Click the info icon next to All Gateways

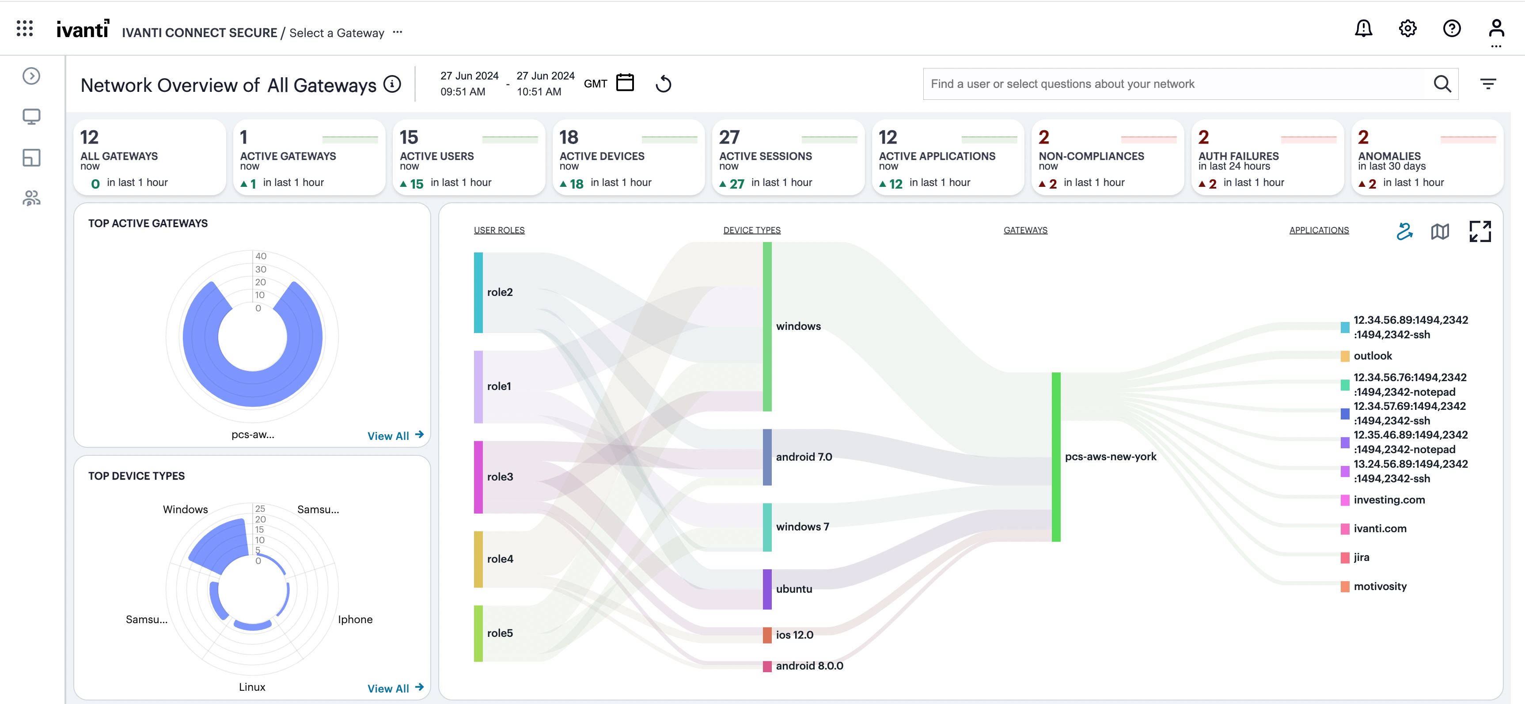coord(392,84)
